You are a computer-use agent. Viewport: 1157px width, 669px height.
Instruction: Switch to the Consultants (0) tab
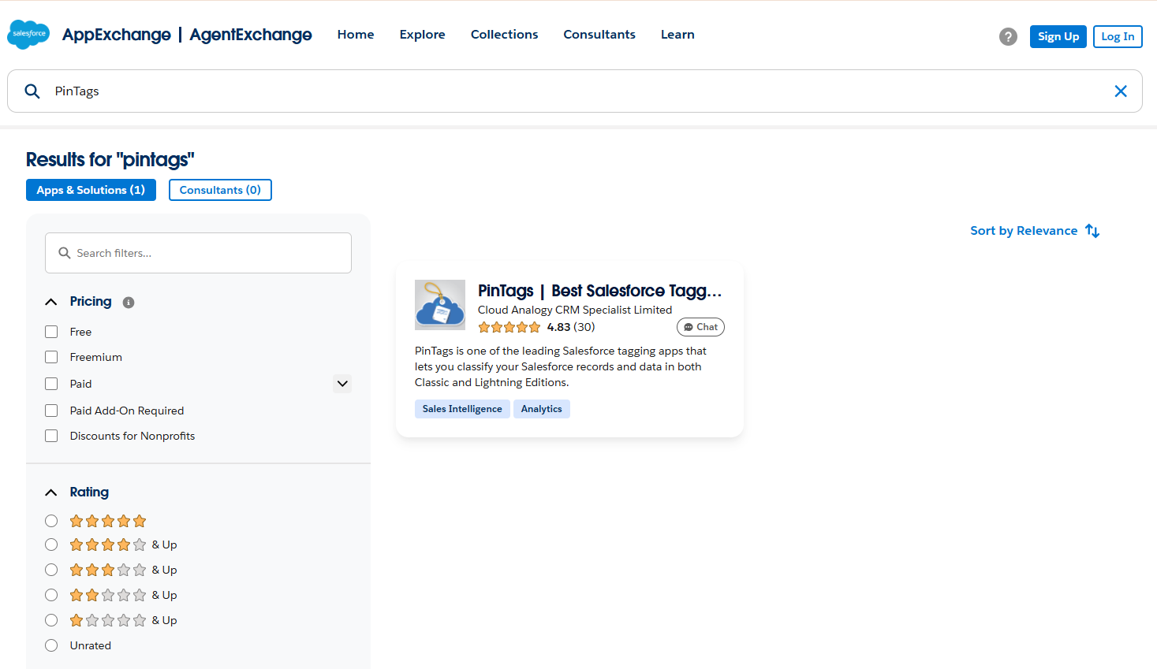click(220, 190)
